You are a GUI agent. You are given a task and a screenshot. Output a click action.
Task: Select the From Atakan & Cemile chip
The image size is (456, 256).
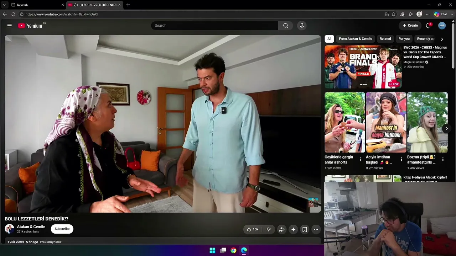pos(356,39)
